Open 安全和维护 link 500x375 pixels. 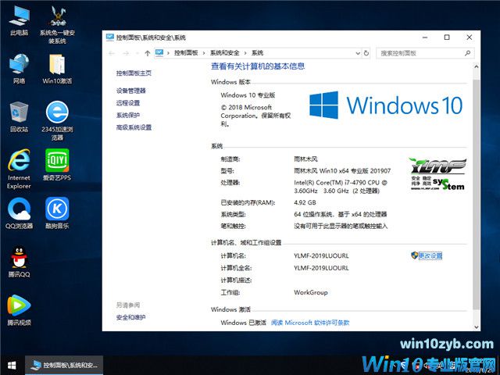click(130, 317)
